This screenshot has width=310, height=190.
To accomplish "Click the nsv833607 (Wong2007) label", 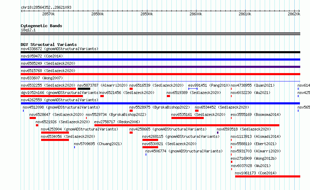I will coord(42,78).
